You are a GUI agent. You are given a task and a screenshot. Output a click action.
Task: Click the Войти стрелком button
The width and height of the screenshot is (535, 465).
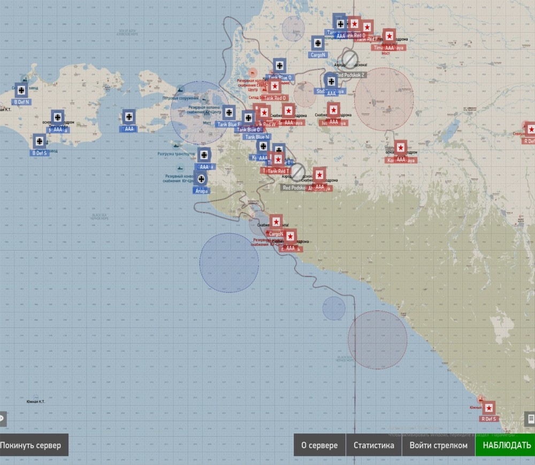pyautogui.click(x=438, y=445)
